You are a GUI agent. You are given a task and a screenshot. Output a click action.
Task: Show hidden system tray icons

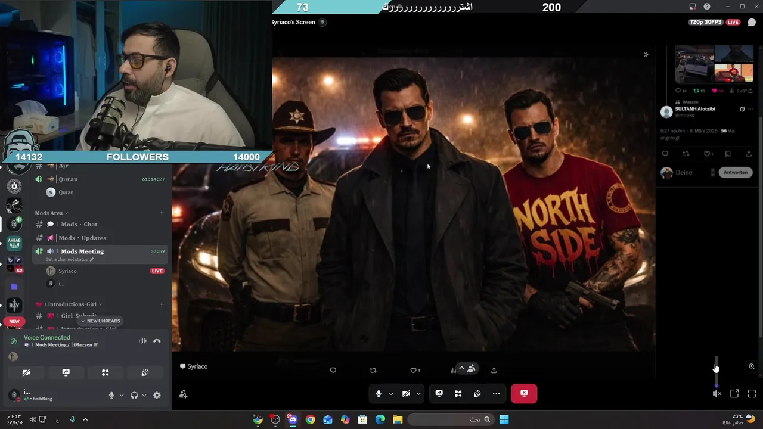coord(85,419)
